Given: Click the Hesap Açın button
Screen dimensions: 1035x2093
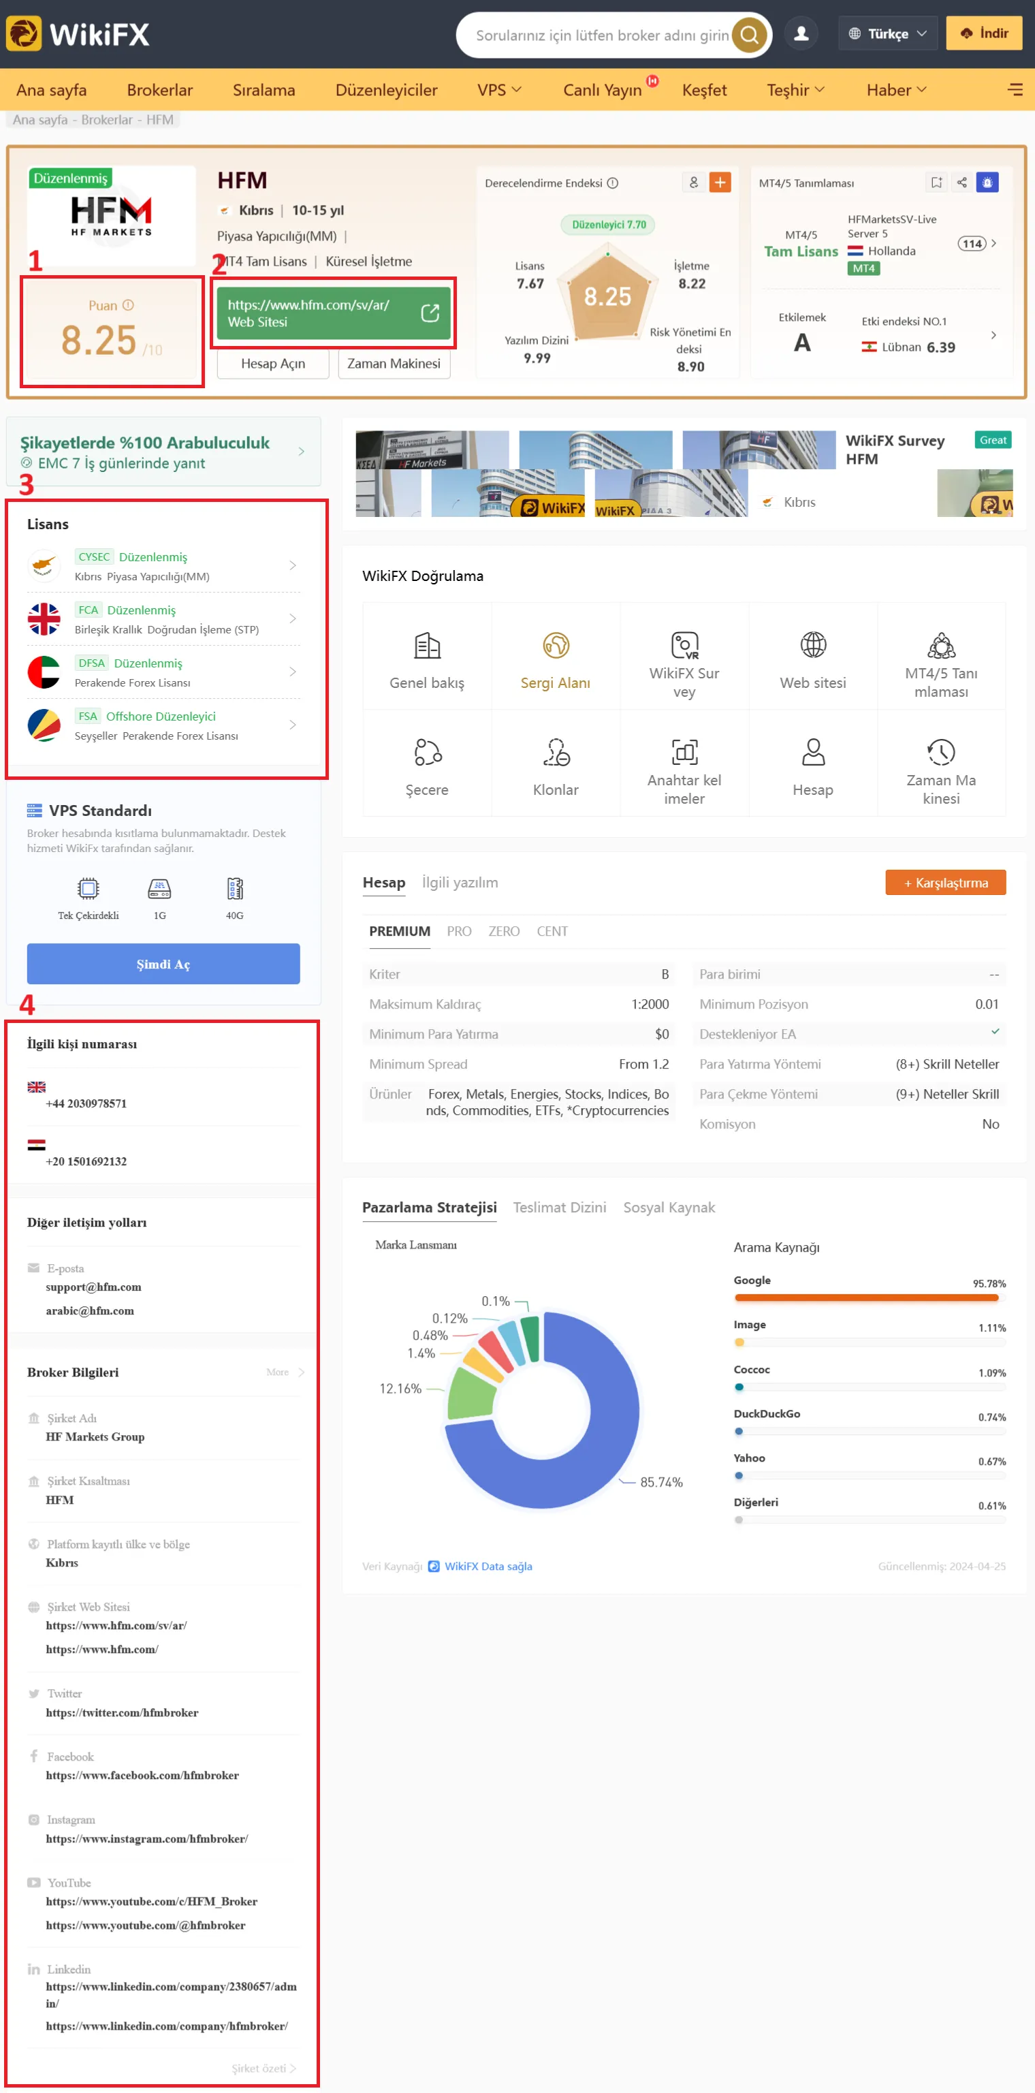Looking at the screenshot, I should tap(273, 363).
